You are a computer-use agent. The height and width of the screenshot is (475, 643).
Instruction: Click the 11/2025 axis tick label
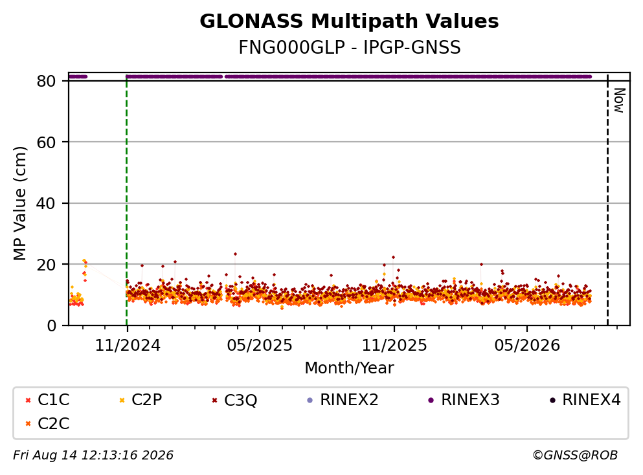point(394,346)
